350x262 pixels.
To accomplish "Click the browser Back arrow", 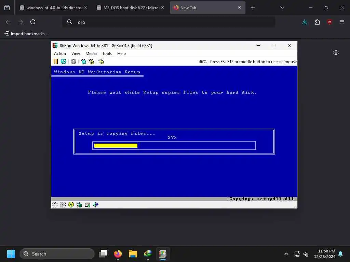I will point(8,22).
